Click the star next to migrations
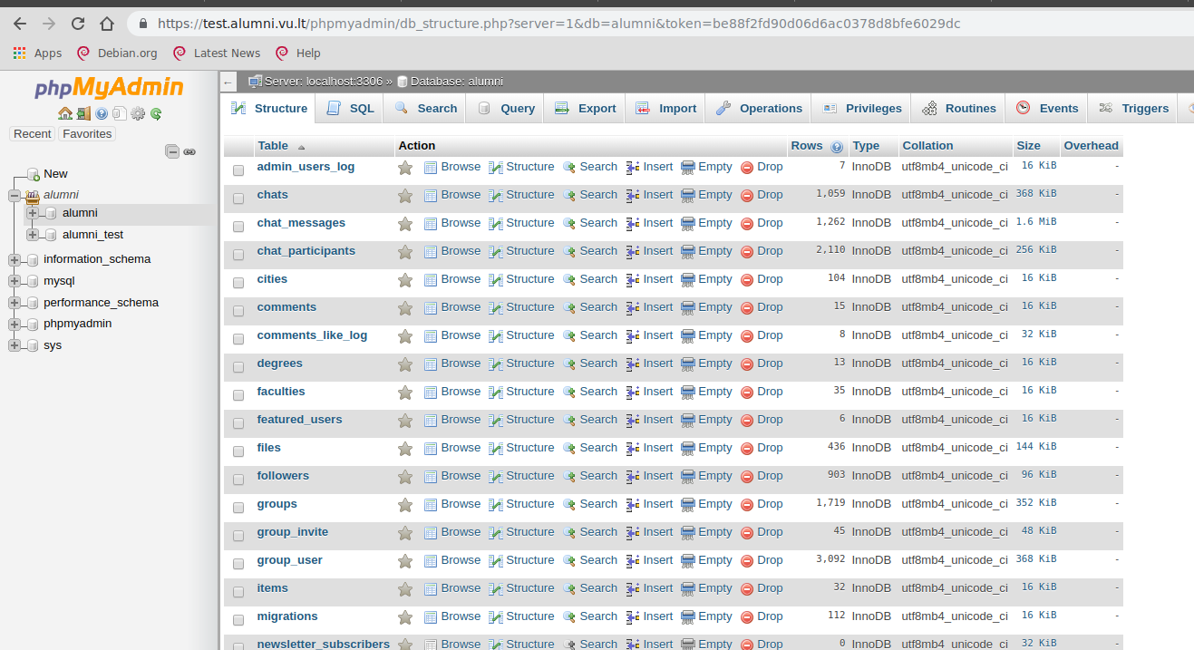Viewport: 1194px width, 650px height. click(x=405, y=617)
